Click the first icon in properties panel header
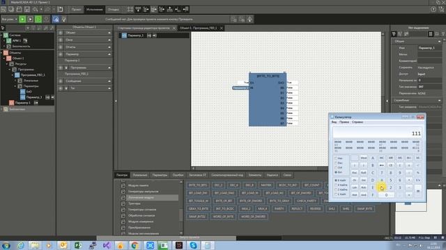 pyautogui.click(x=394, y=34)
